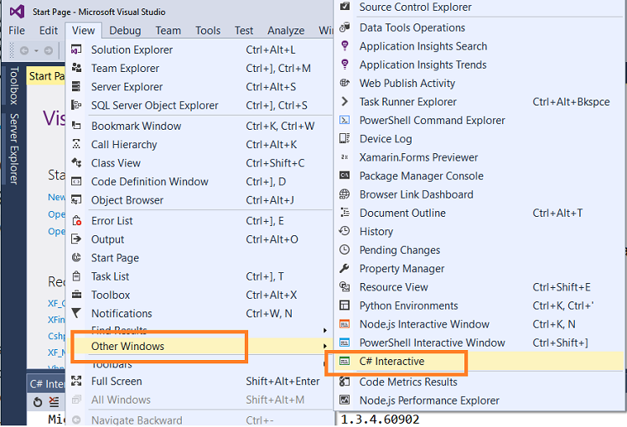Open the Server Explorer side tab
The image size is (627, 427).
coord(14,149)
